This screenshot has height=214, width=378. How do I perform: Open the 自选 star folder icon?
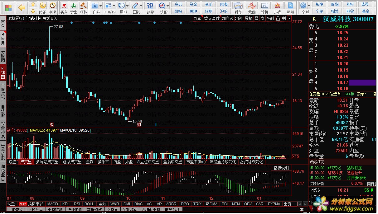[x=95, y=6]
